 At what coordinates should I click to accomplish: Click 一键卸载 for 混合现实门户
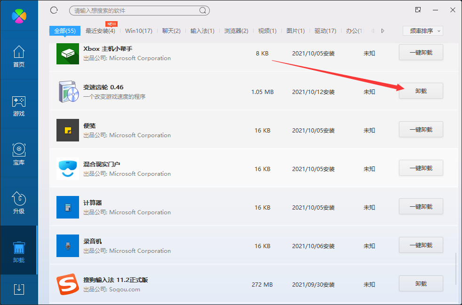click(x=421, y=168)
